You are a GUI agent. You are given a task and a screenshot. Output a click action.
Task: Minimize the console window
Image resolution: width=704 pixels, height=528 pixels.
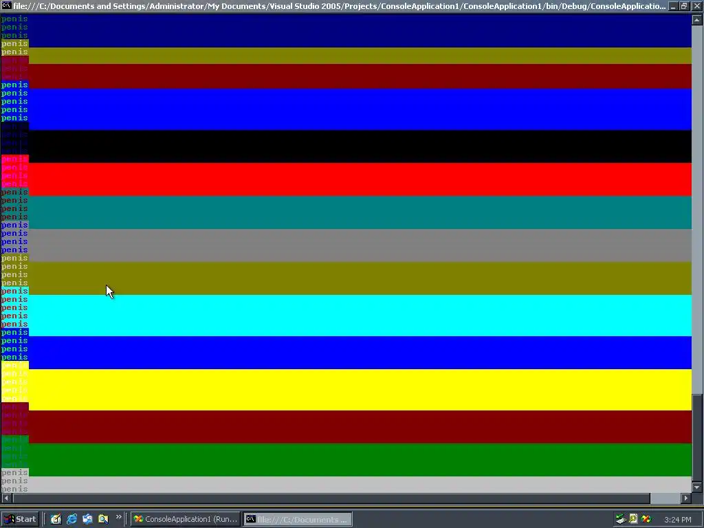point(673,6)
